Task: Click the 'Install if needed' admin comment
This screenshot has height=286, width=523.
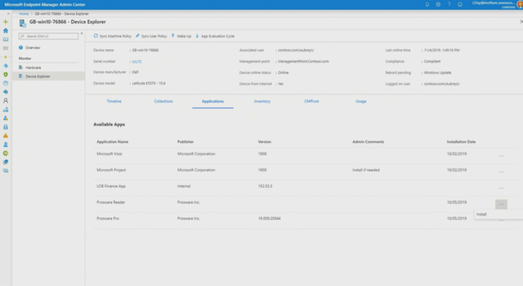Action: tap(366, 170)
